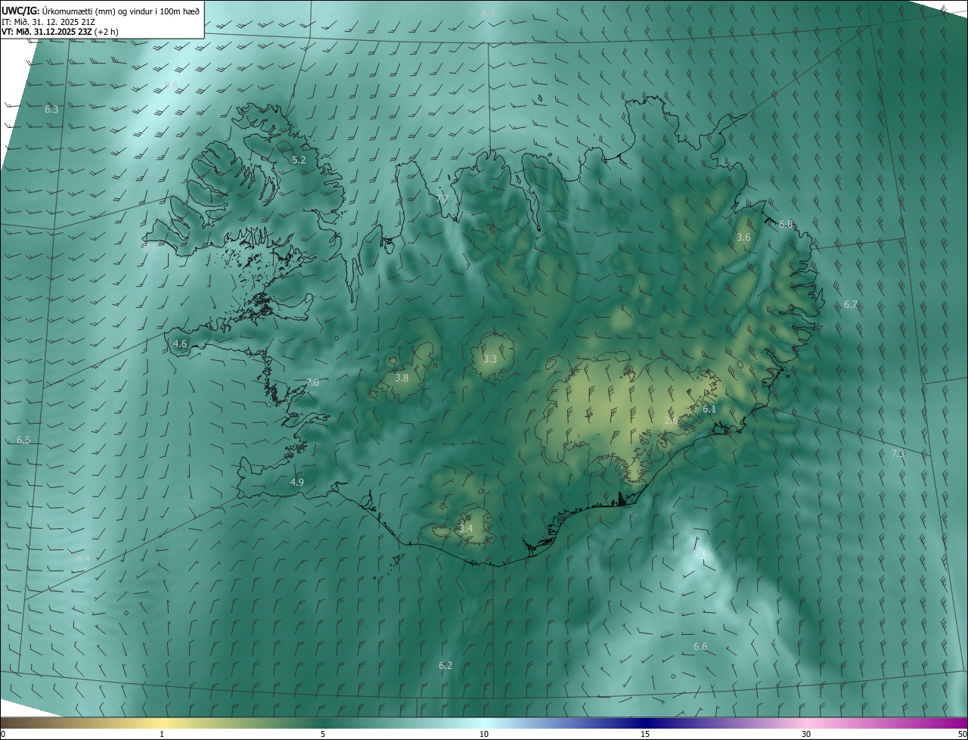968x740 pixels.
Task: Click the '1' tick on the color scale
Action: click(x=162, y=734)
